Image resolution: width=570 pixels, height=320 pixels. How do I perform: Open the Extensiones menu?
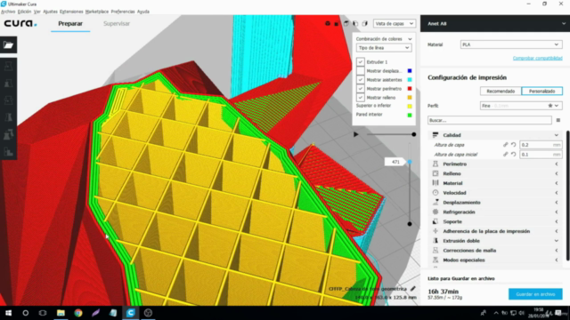[x=71, y=12]
